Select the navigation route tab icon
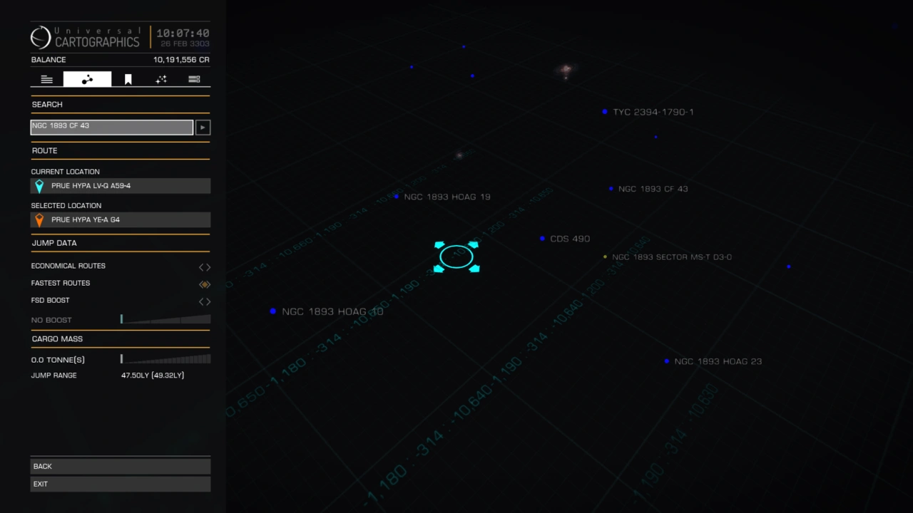The width and height of the screenshot is (913, 513). (87, 79)
